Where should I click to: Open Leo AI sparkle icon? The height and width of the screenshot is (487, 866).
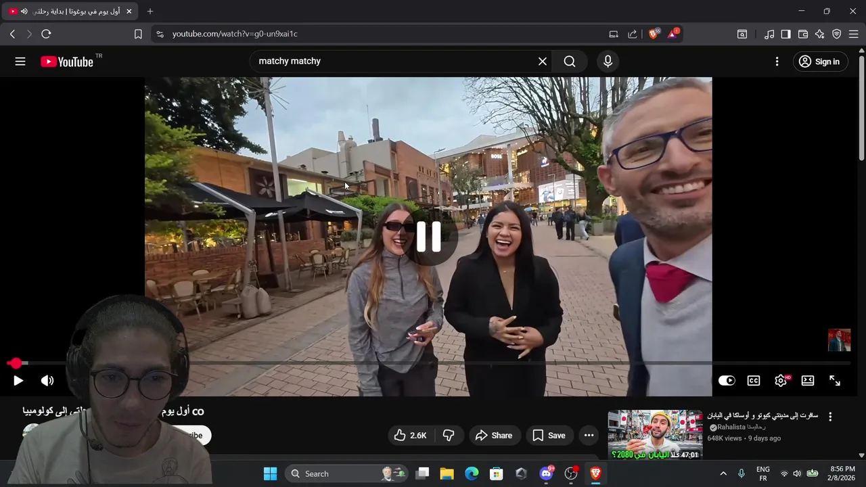click(820, 34)
